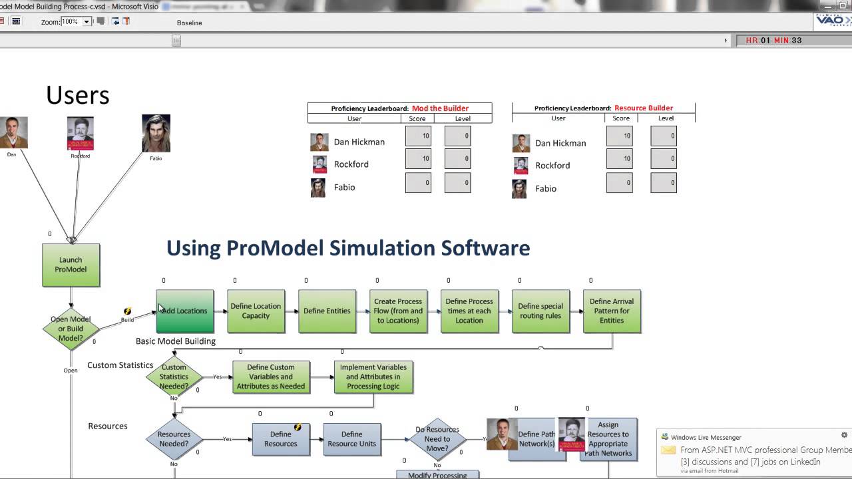The image size is (852, 479).
Task: Open Windows Live Messenger notification settings icon
Action: pos(844,435)
